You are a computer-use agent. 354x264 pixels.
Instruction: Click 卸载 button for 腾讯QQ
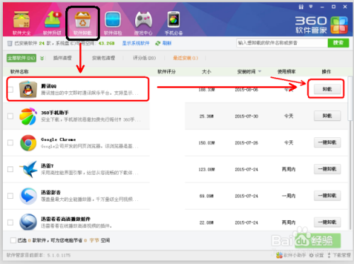click(327, 89)
